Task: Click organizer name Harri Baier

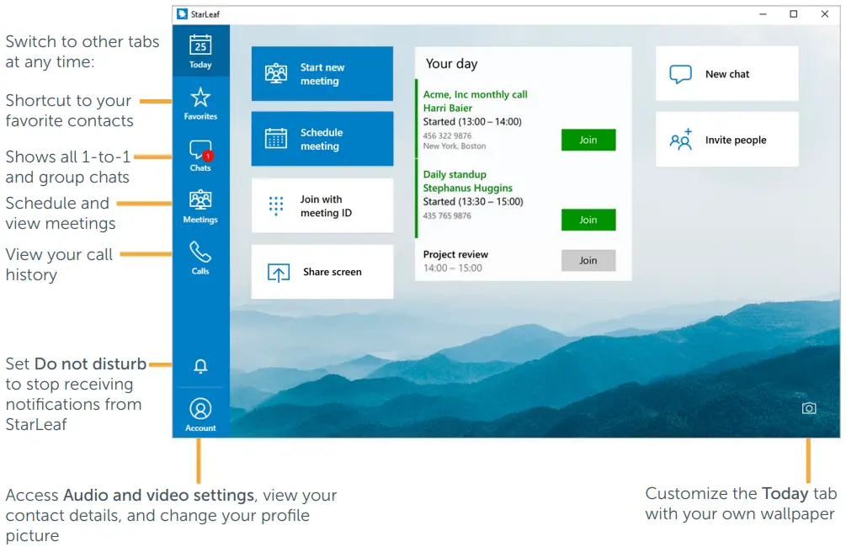Action: point(447,108)
